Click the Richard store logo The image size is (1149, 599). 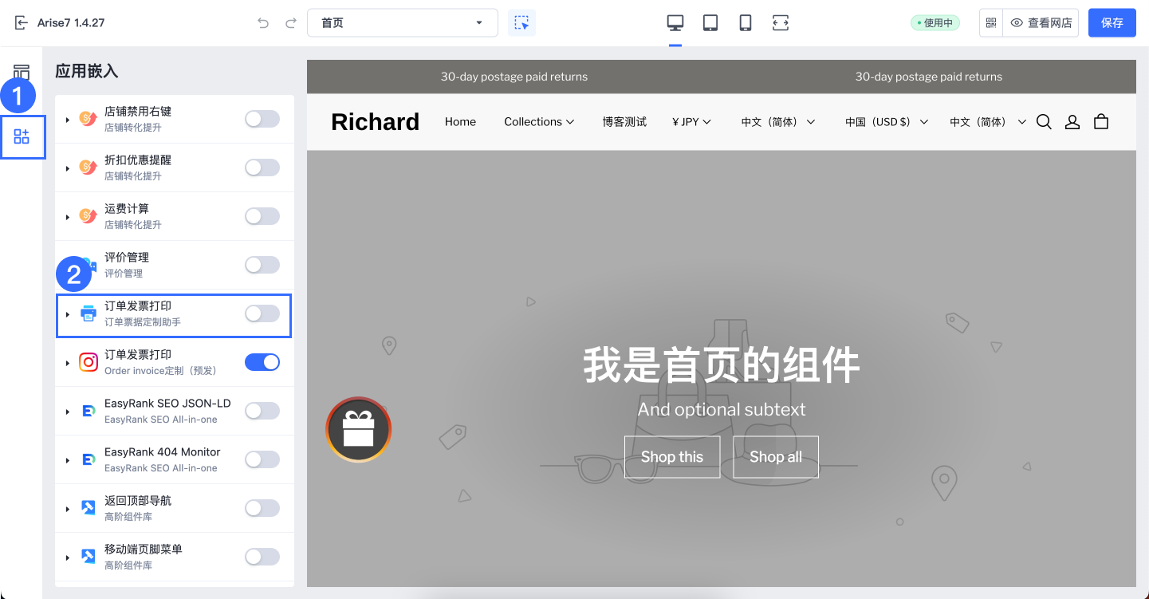(375, 122)
